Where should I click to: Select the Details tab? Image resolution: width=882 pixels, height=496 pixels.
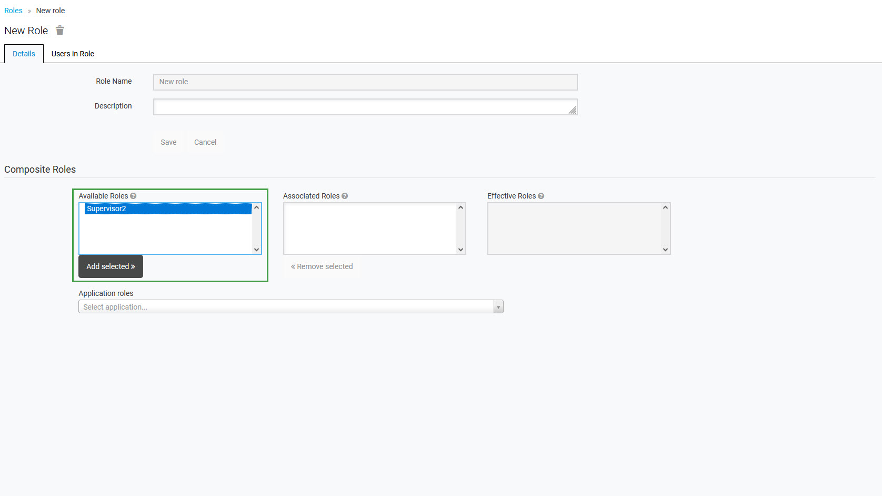[x=24, y=54]
